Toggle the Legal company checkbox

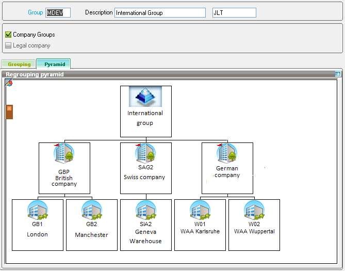8,45
